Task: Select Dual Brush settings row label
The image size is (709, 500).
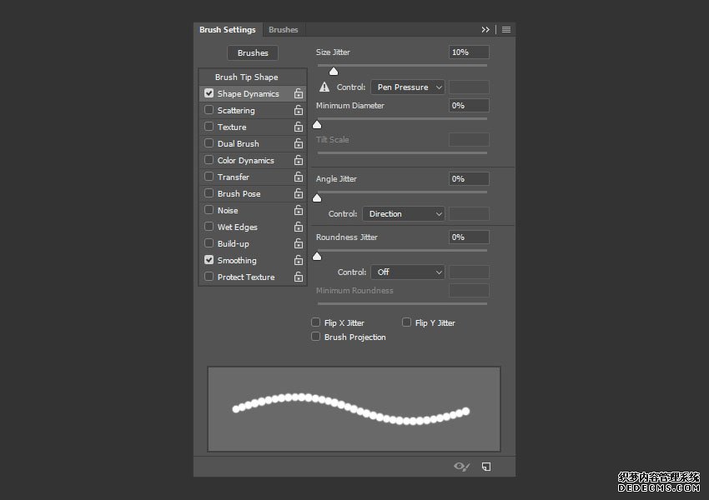Action: tap(239, 144)
